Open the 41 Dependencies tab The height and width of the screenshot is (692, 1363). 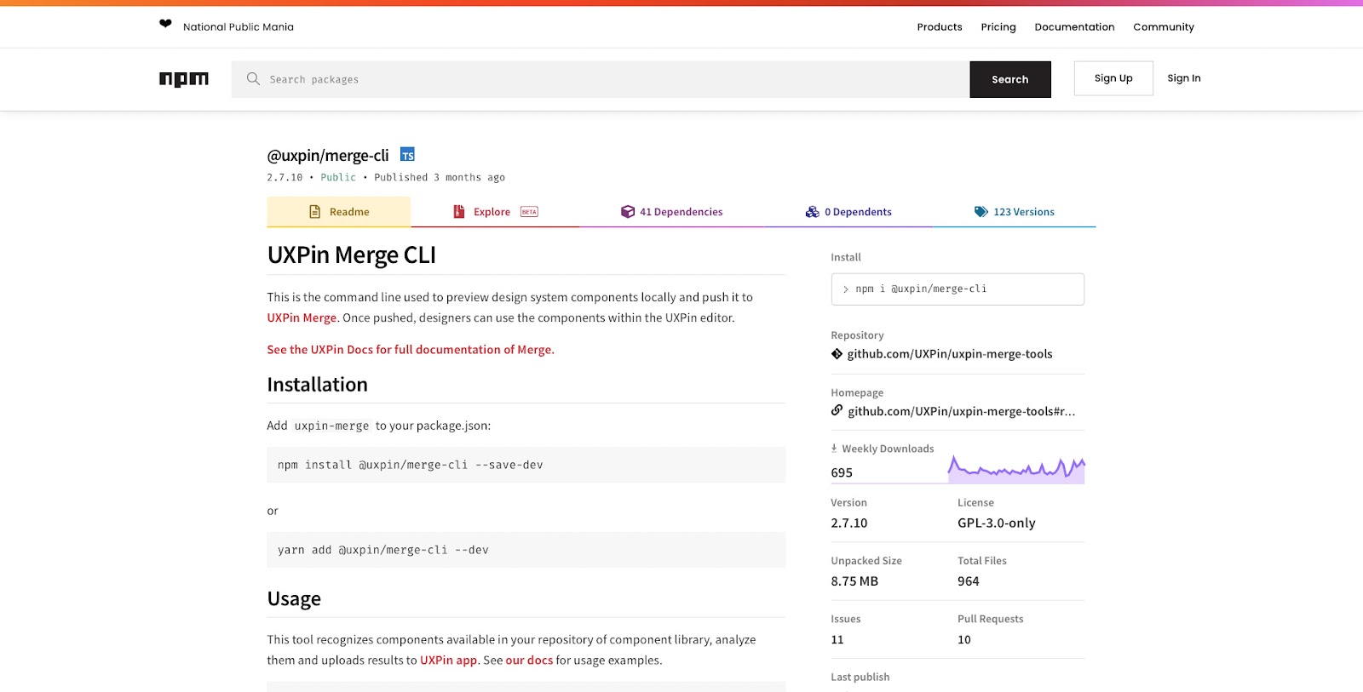pyautogui.click(x=671, y=212)
